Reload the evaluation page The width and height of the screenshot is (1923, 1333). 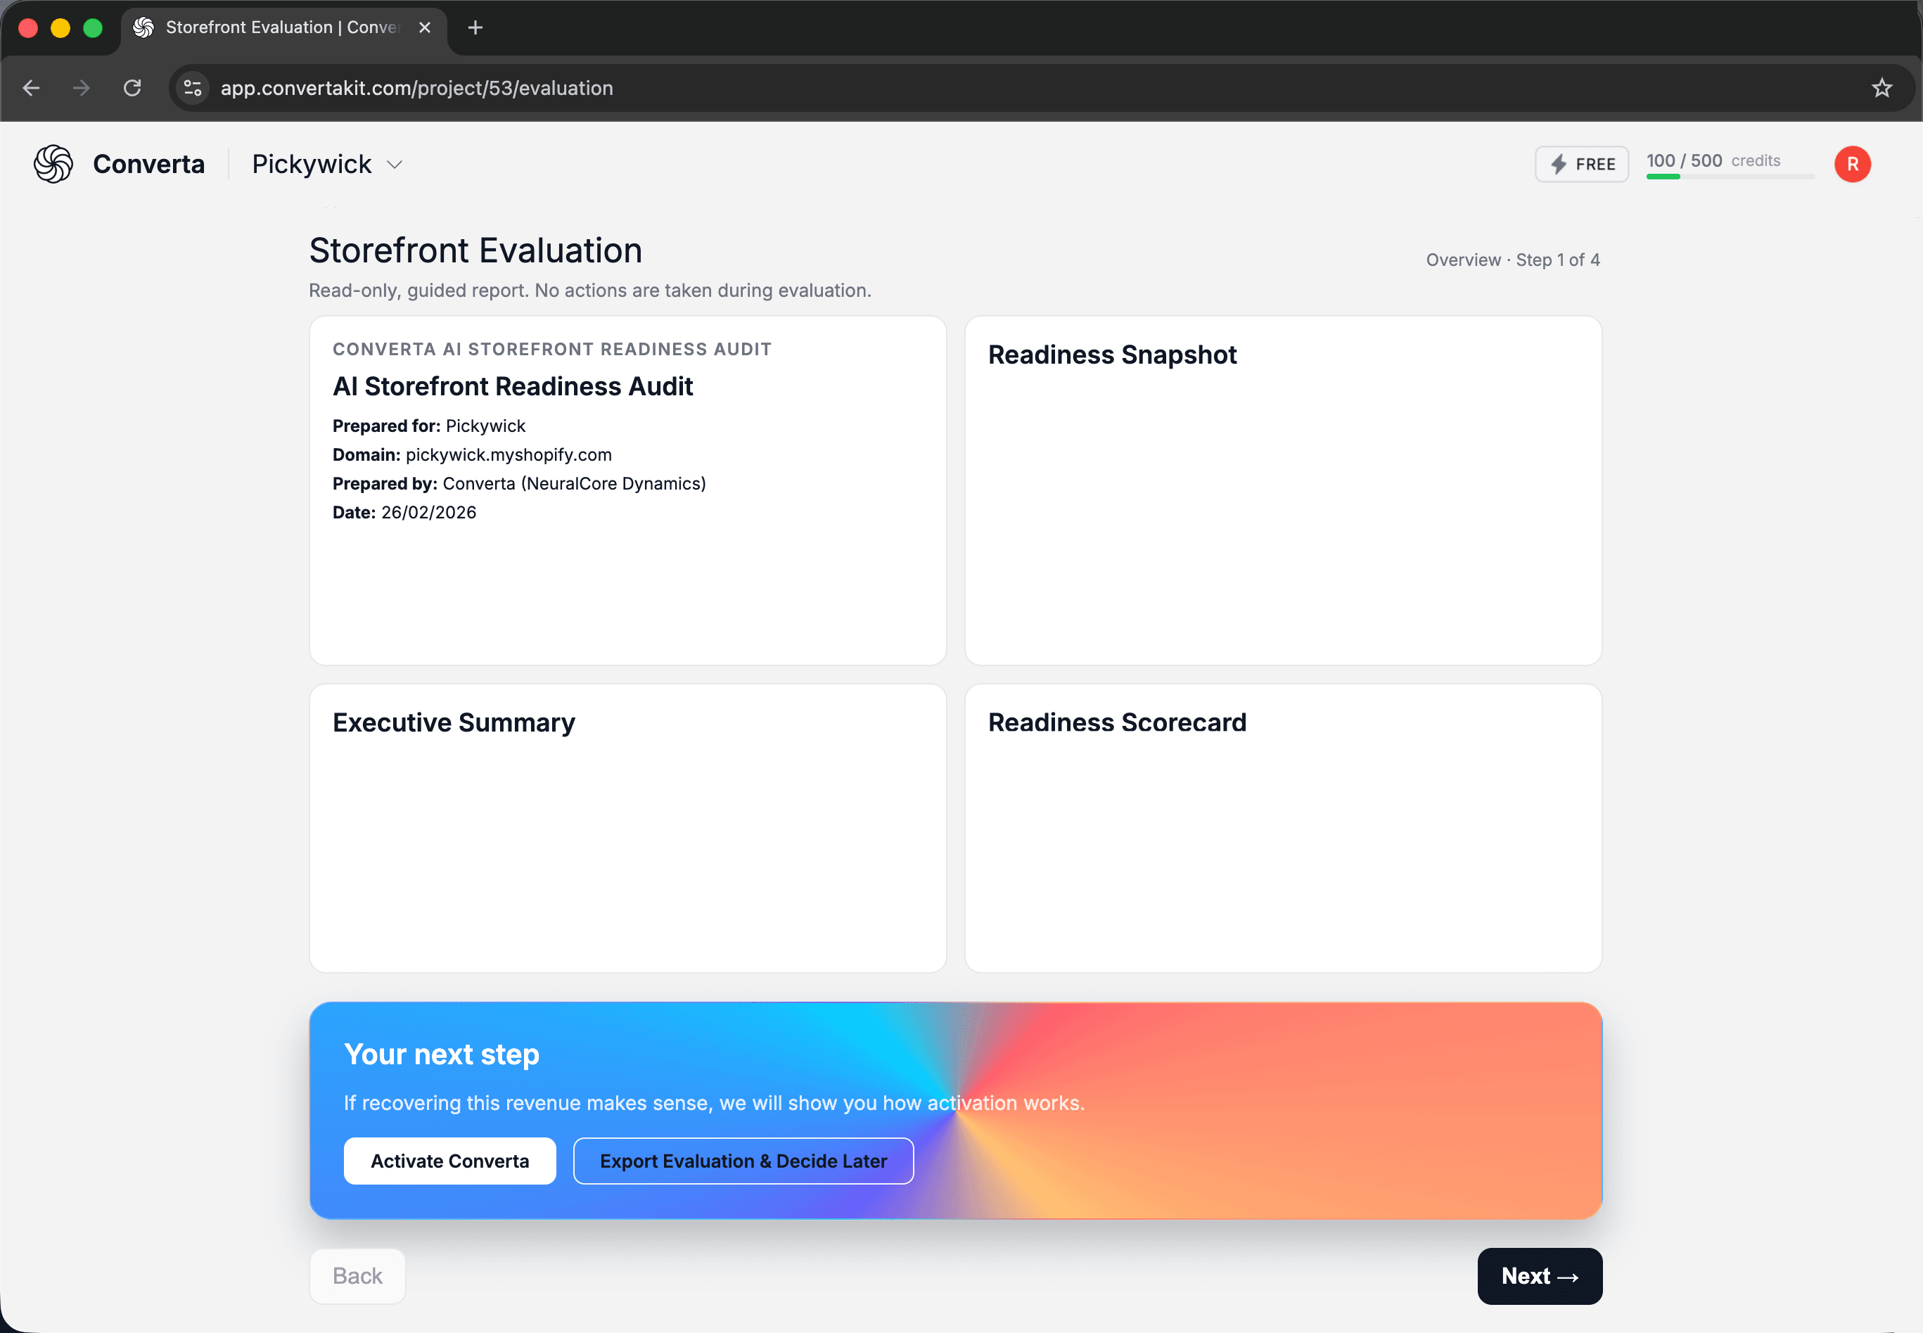tap(133, 88)
